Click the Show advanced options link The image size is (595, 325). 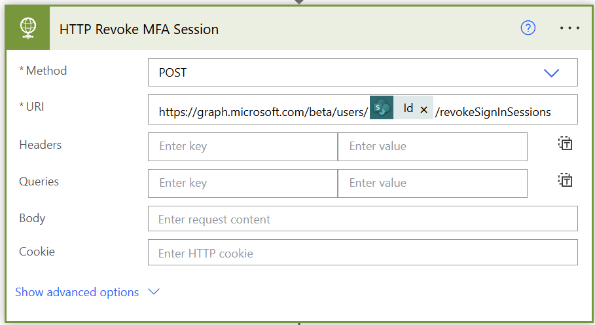click(x=77, y=292)
